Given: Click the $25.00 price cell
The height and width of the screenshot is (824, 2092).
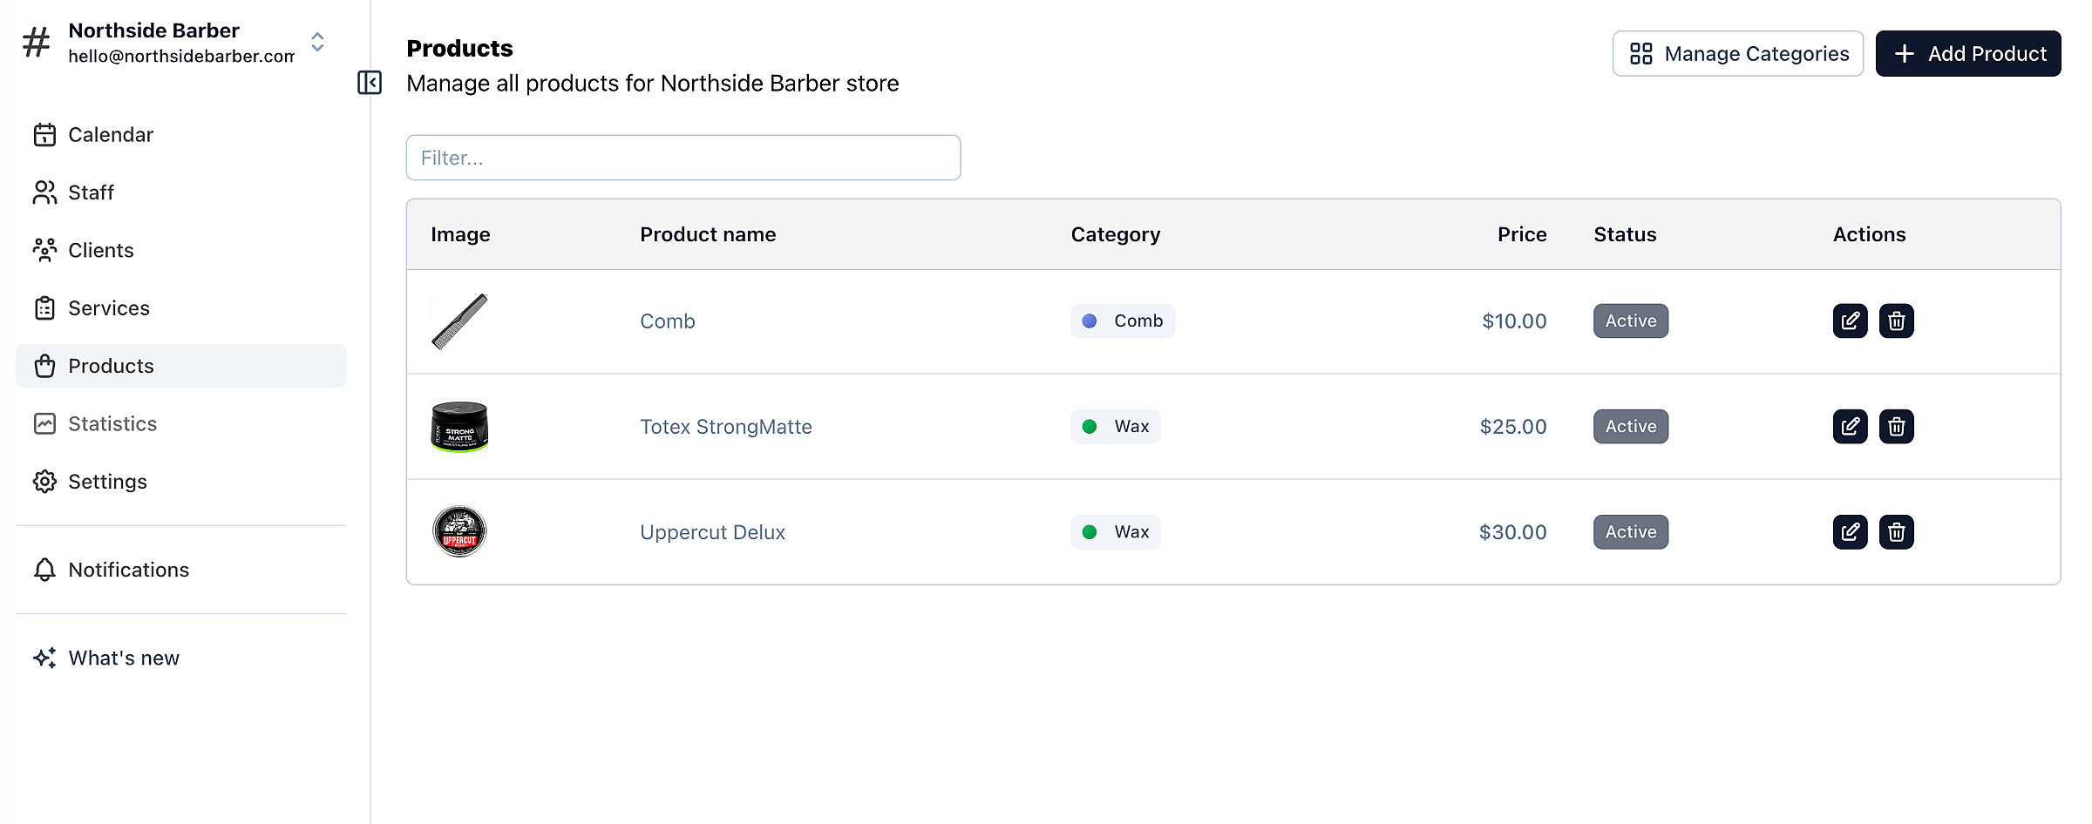Looking at the screenshot, I should [1513, 427].
